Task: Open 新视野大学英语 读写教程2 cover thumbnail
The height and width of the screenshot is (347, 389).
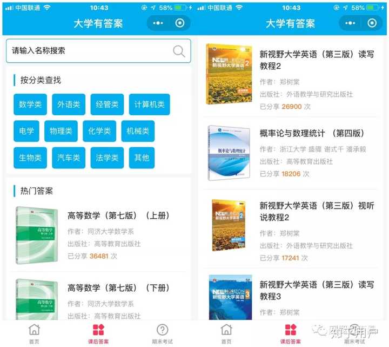Action: click(229, 74)
